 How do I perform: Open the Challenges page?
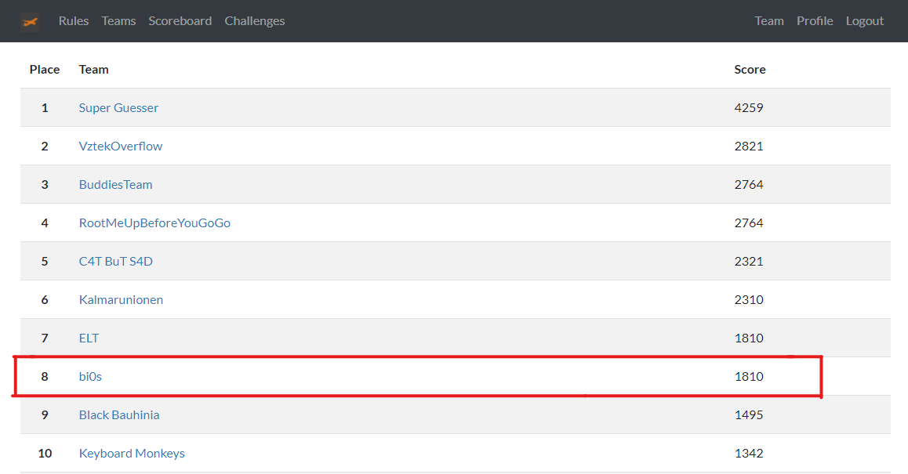click(x=255, y=21)
